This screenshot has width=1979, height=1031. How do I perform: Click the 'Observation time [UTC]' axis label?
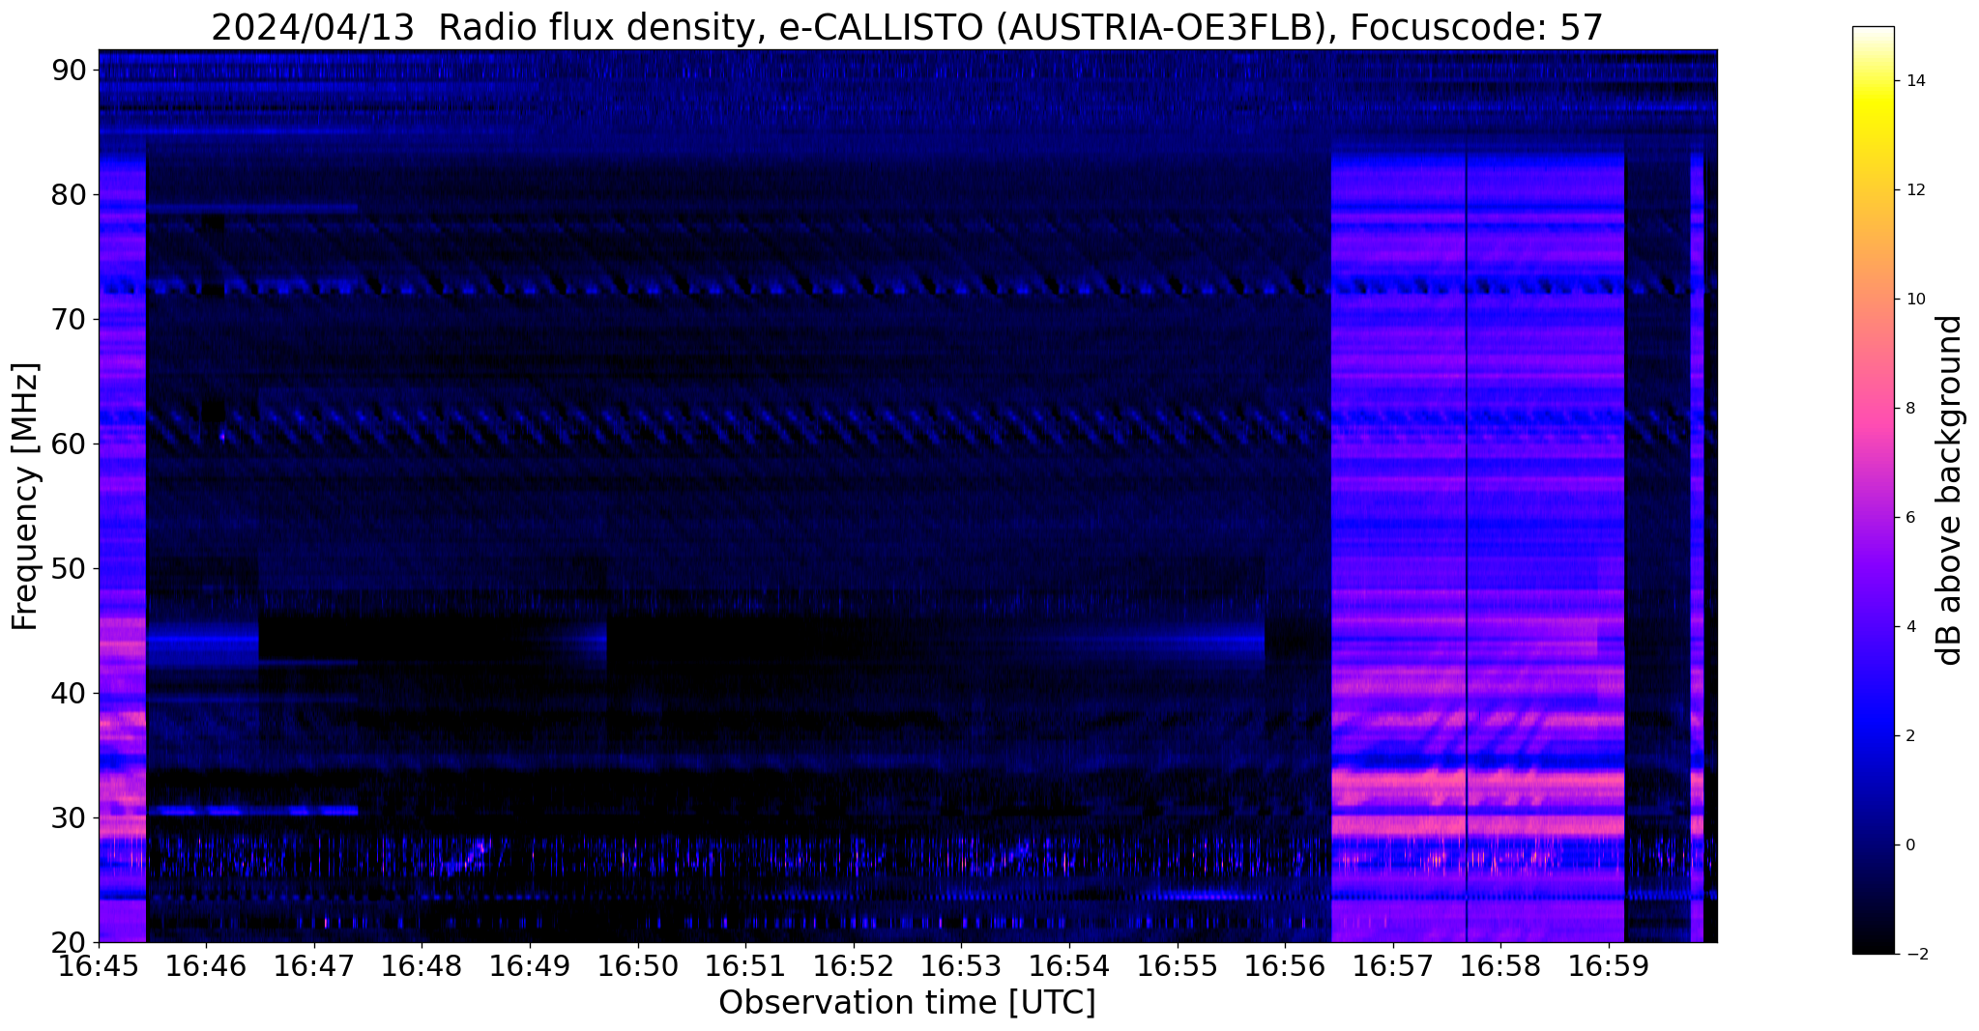[x=907, y=1003]
